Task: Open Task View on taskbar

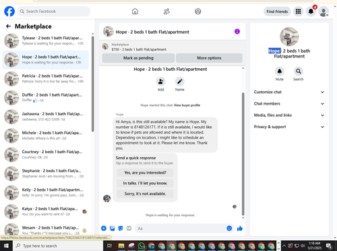Action: click(x=109, y=246)
